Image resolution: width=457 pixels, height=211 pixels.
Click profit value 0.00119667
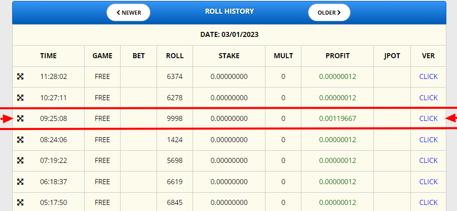click(337, 118)
